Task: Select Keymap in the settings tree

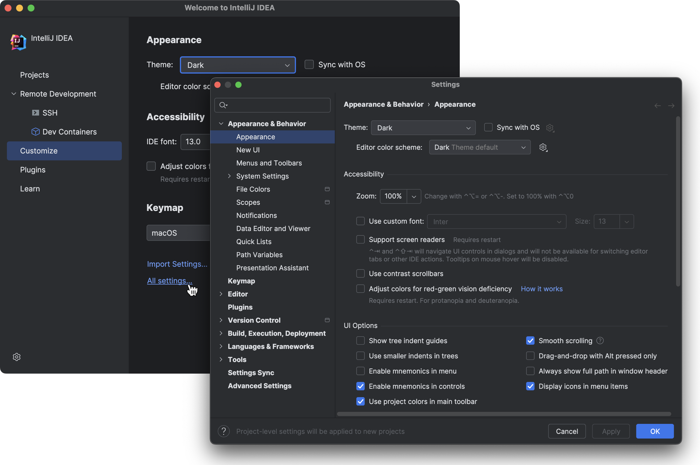Action: (x=241, y=281)
